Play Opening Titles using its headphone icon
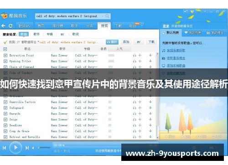 pos(135,61)
